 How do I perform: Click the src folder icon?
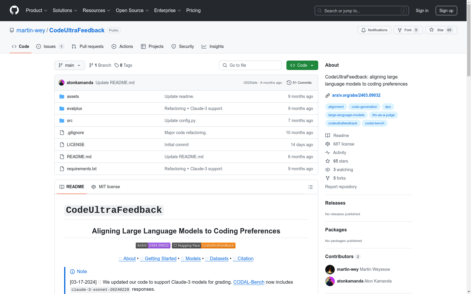[x=62, y=121]
